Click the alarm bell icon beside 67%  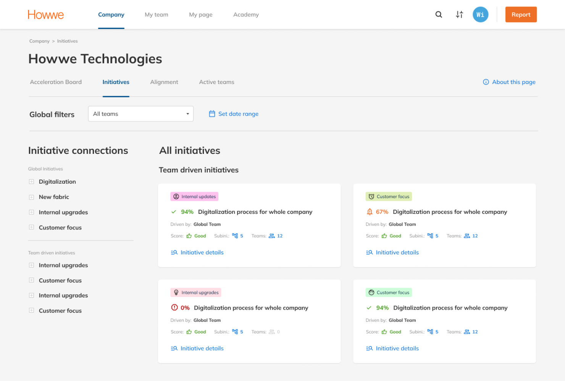point(369,212)
